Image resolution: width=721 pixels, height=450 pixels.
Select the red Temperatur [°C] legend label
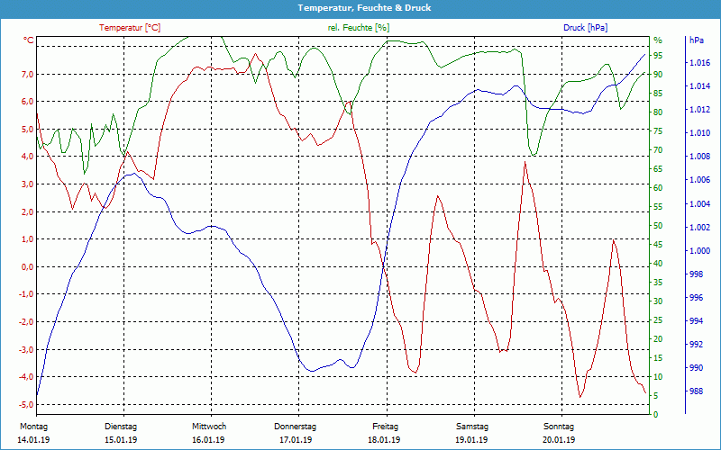pos(130,28)
